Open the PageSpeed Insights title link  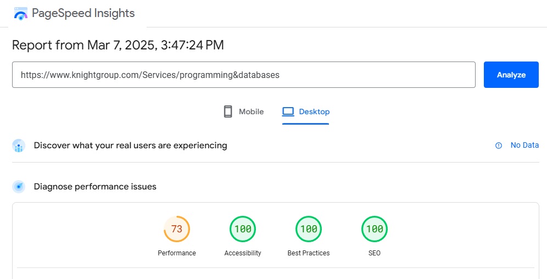[83, 13]
